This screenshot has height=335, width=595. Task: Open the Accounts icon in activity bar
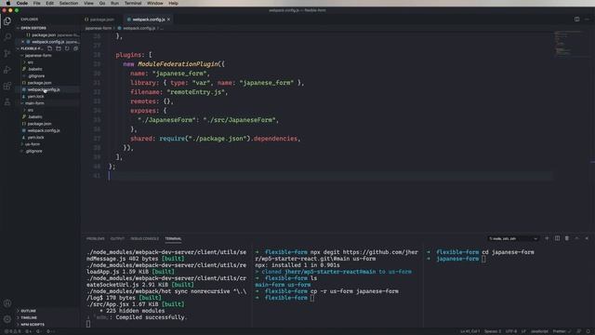7,303
